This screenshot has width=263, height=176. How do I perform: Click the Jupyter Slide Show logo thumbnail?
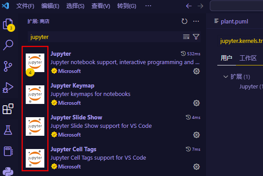click(x=35, y=126)
